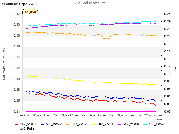This screenshot has width=179, height=134.
Task: Click the yellow sp2_VWC5 legend color marker
Action: coord(94,124)
